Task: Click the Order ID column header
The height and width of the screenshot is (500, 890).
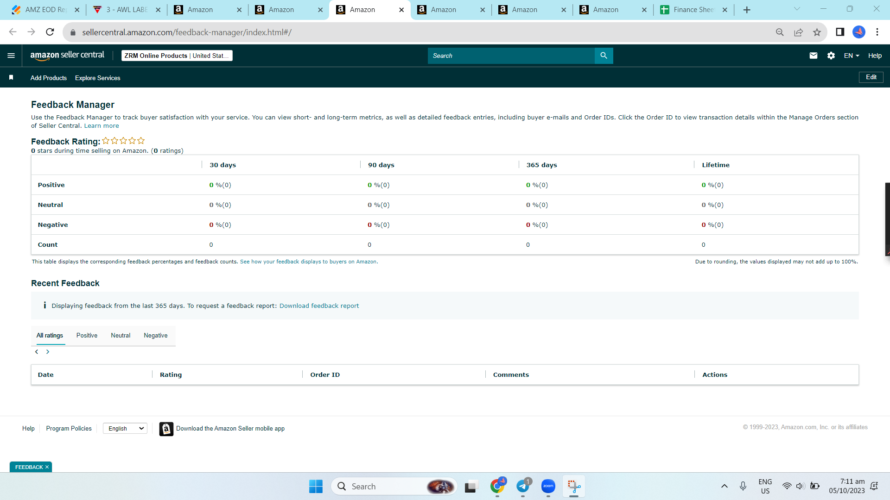Action: (x=325, y=375)
